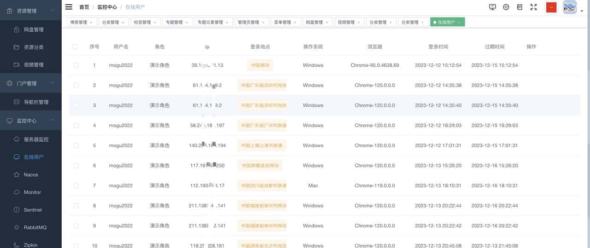Collapse the 门户管理 sidebar group
This screenshot has width=590, height=248.
coord(30,83)
